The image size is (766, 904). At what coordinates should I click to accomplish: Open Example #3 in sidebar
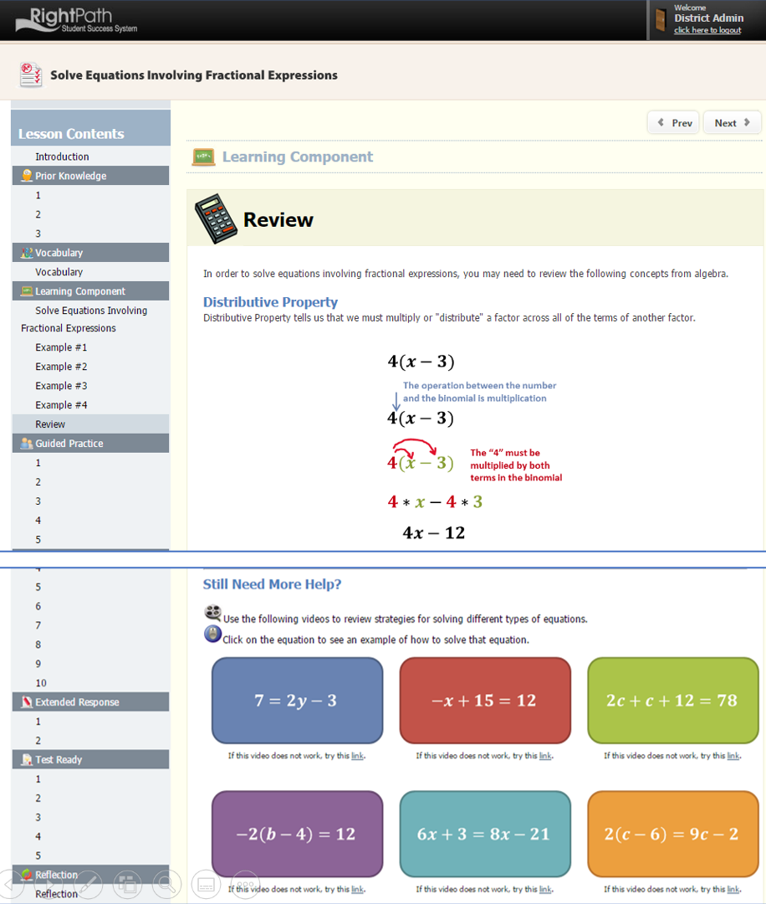pos(61,386)
